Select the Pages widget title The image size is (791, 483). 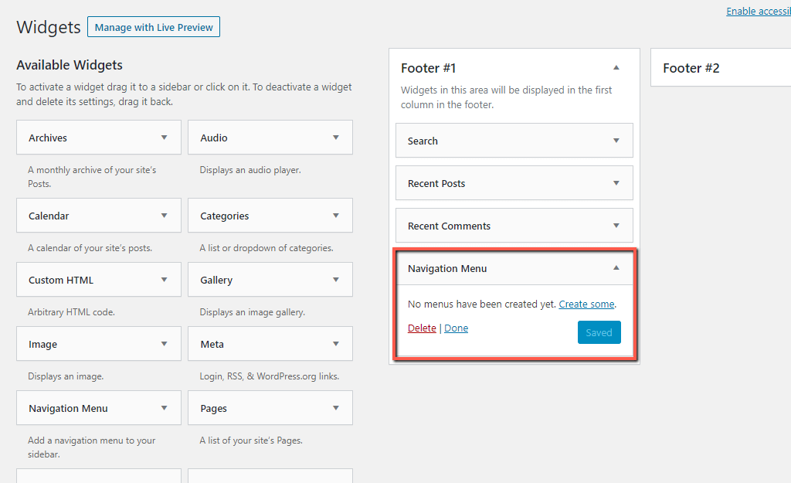(x=213, y=408)
